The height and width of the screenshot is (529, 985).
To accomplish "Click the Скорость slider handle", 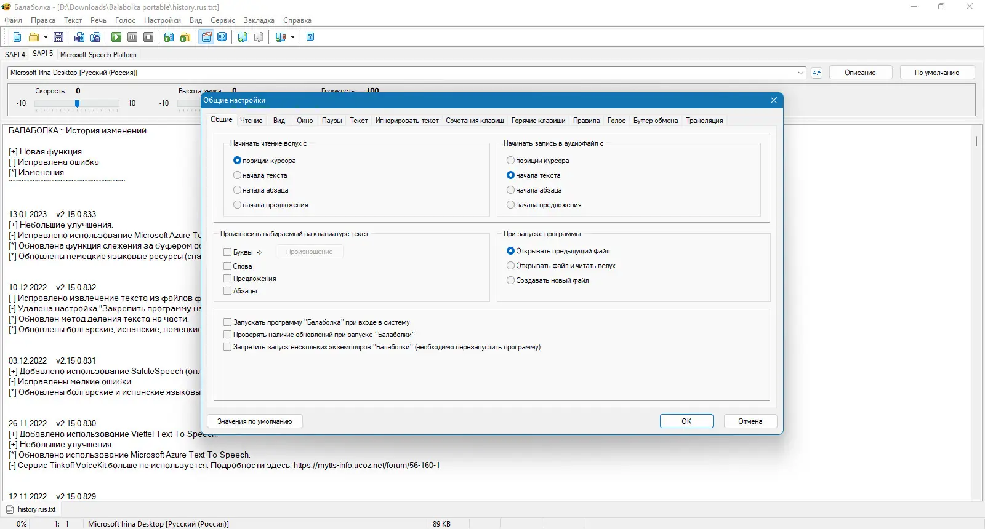I will [x=77, y=103].
